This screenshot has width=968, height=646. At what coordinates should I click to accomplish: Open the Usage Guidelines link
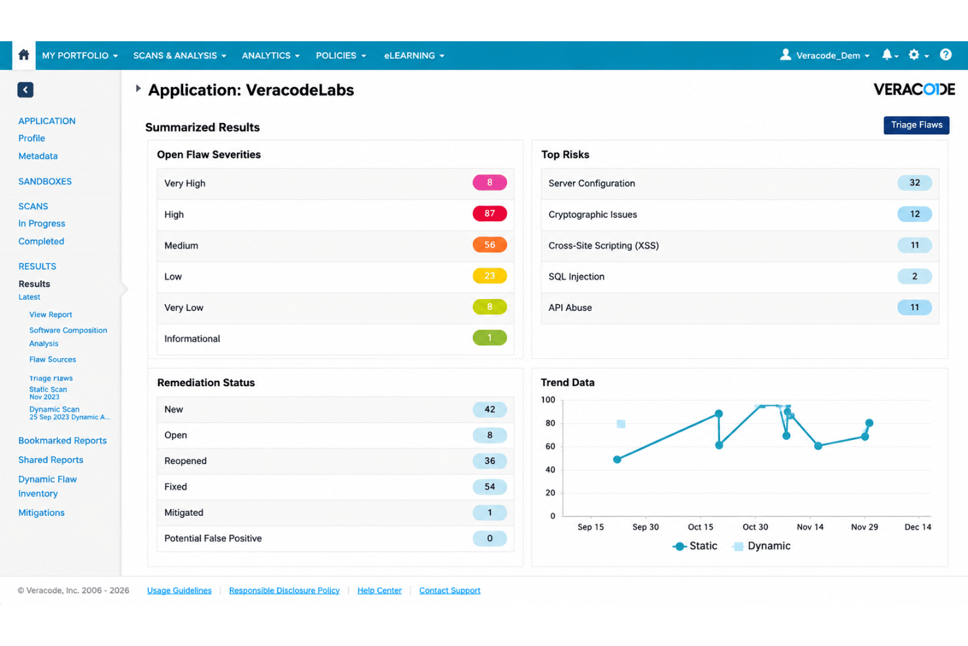(179, 590)
